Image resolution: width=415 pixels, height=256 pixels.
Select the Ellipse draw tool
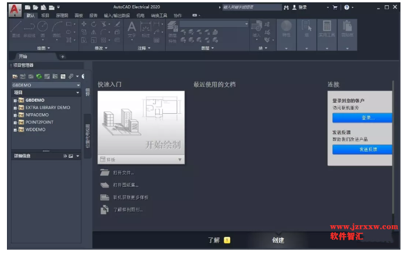tap(69, 32)
